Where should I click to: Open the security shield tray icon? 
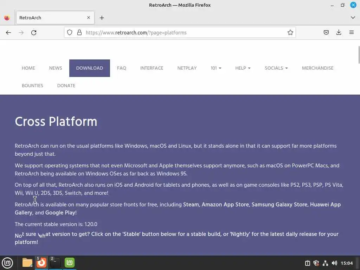click(x=316, y=263)
